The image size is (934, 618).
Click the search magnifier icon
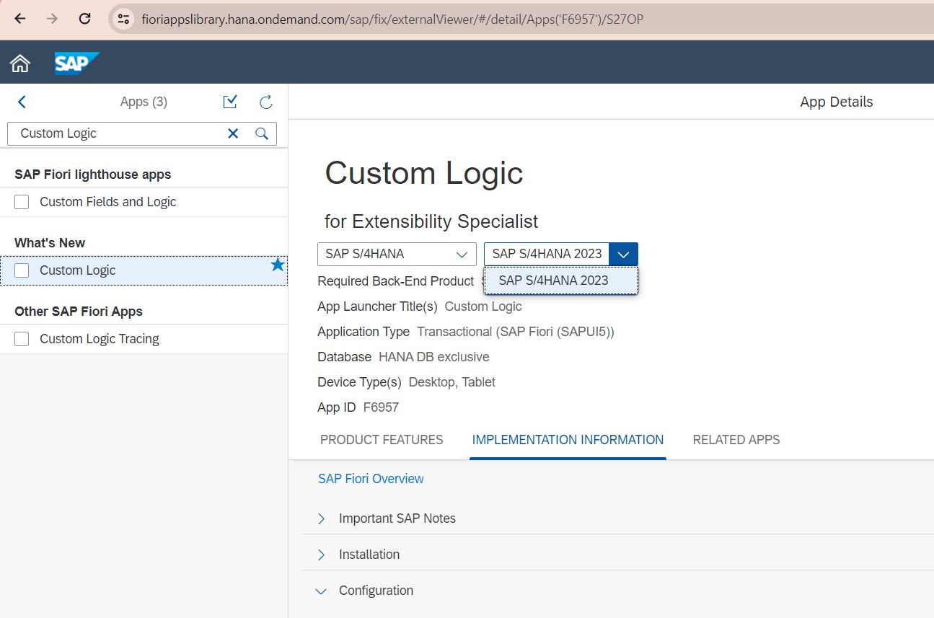click(x=262, y=133)
